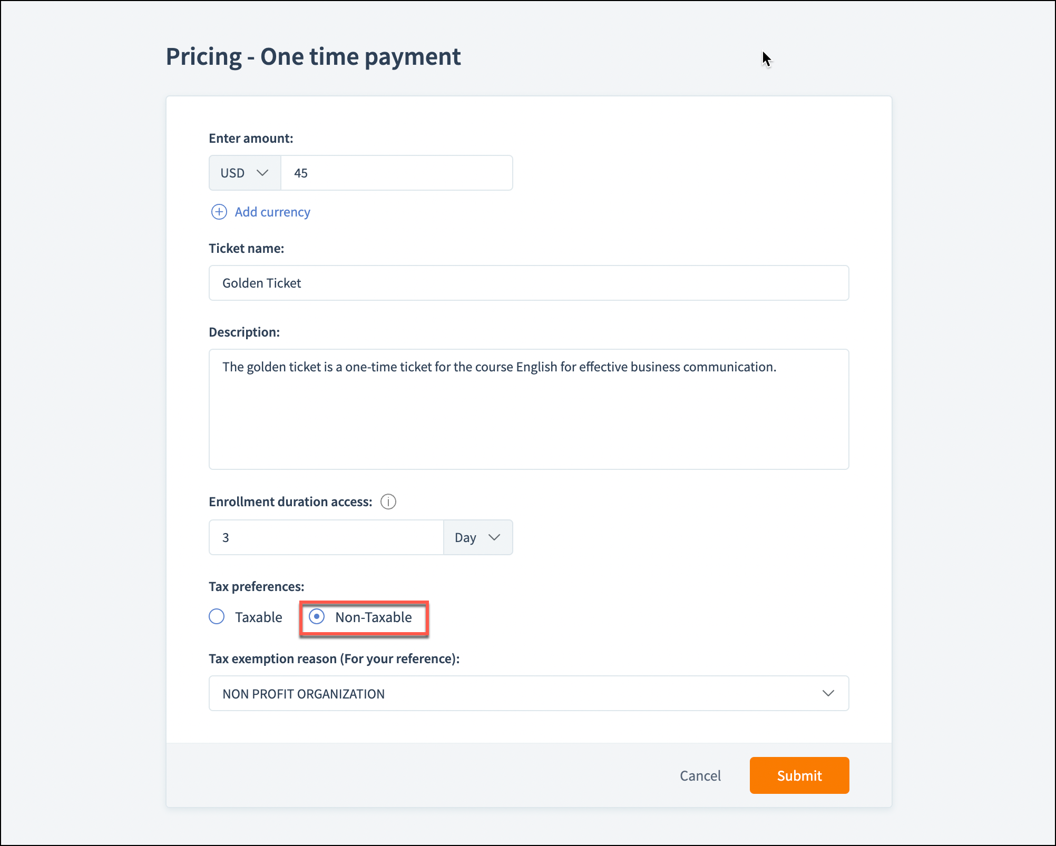This screenshot has height=846, width=1056.
Task: Open the Day duration unit dropdown
Action: pos(477,537)
